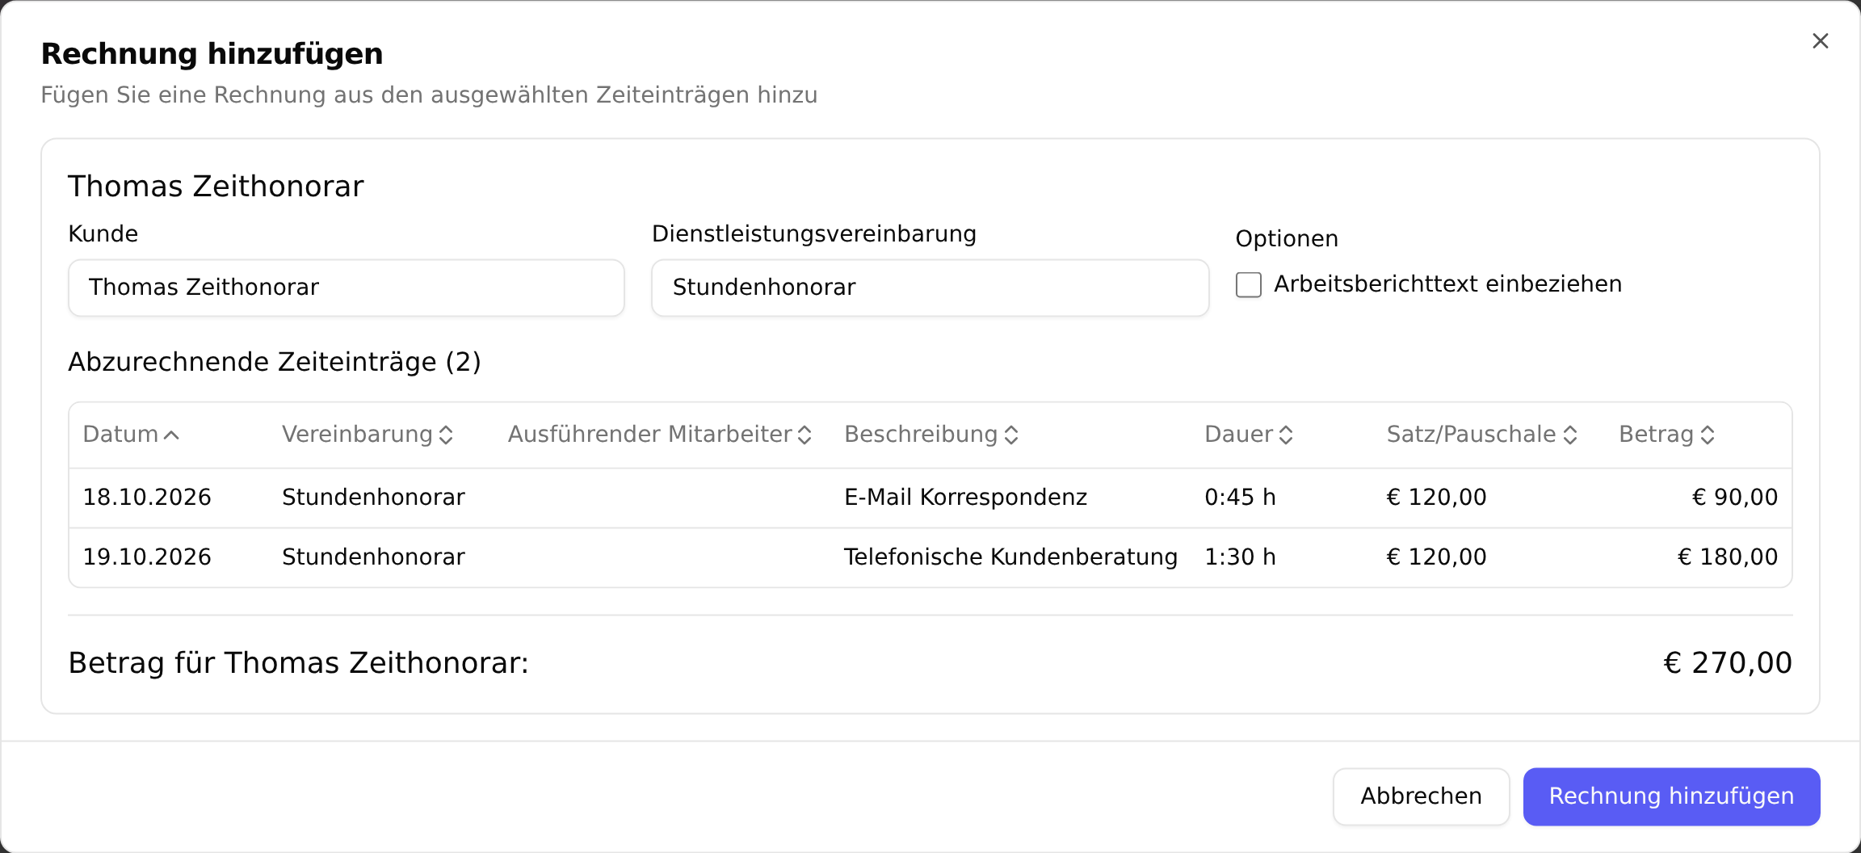
Task: Select the 18.10.2026 date cell
Action: [x=147, y=498]
